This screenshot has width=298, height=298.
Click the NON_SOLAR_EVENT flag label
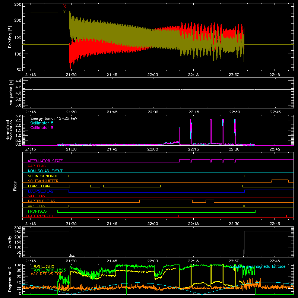click(x=45, y=171)
